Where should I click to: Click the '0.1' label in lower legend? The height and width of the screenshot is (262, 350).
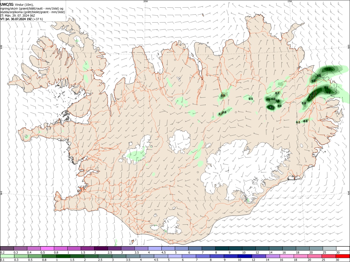[2, 260]
